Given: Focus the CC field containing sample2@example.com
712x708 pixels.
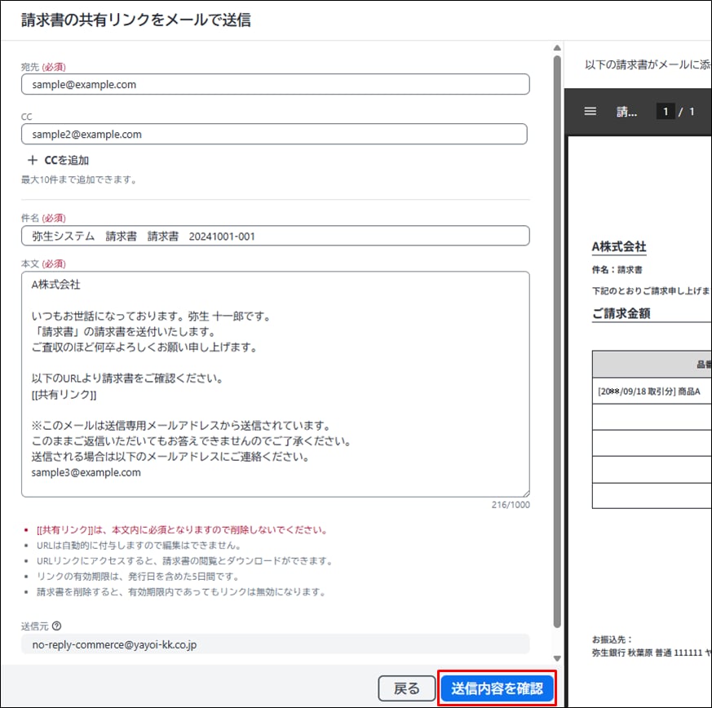Looking at the screenshot, I should pyautogui.click(x=274, y=135).
